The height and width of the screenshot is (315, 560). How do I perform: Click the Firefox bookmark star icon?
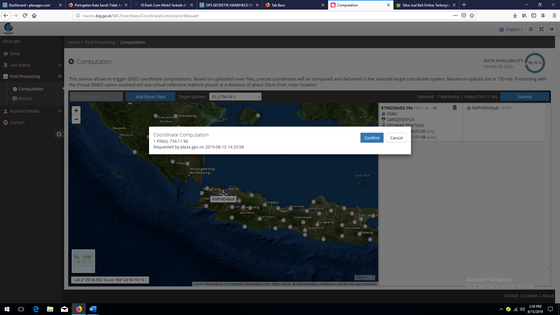[472, 16]
